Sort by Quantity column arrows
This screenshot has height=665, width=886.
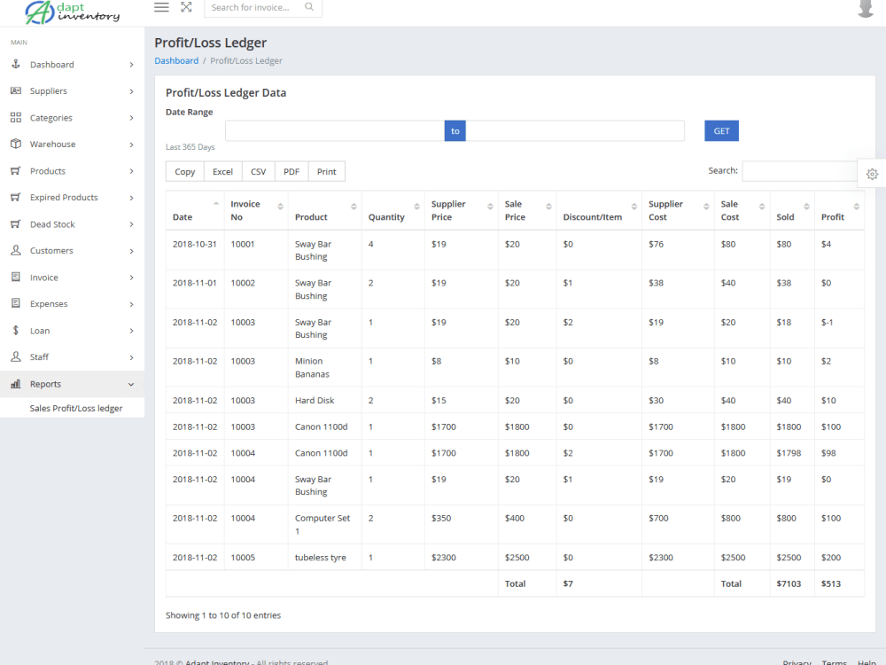tap(416, 207)
